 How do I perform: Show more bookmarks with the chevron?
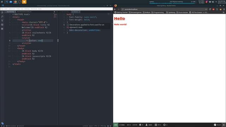point(224,12)
